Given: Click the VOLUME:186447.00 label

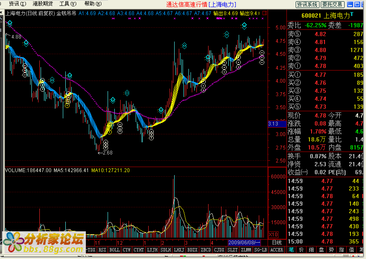Looking at the screenshot, I should [x=28, y=170].
